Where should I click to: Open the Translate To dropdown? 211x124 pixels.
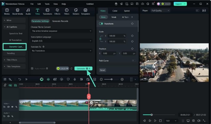point(61,51)
